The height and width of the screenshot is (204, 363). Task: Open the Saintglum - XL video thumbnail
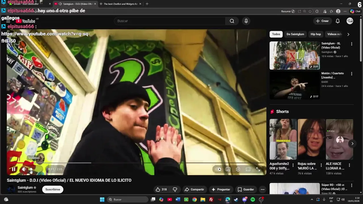(x=295, y=55)
